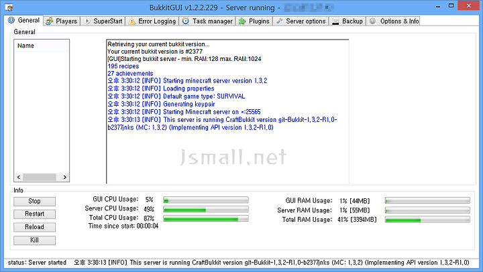Click the Server RAM Usage progress bar
Screen dimensions: 483x272
click(427, 210)
